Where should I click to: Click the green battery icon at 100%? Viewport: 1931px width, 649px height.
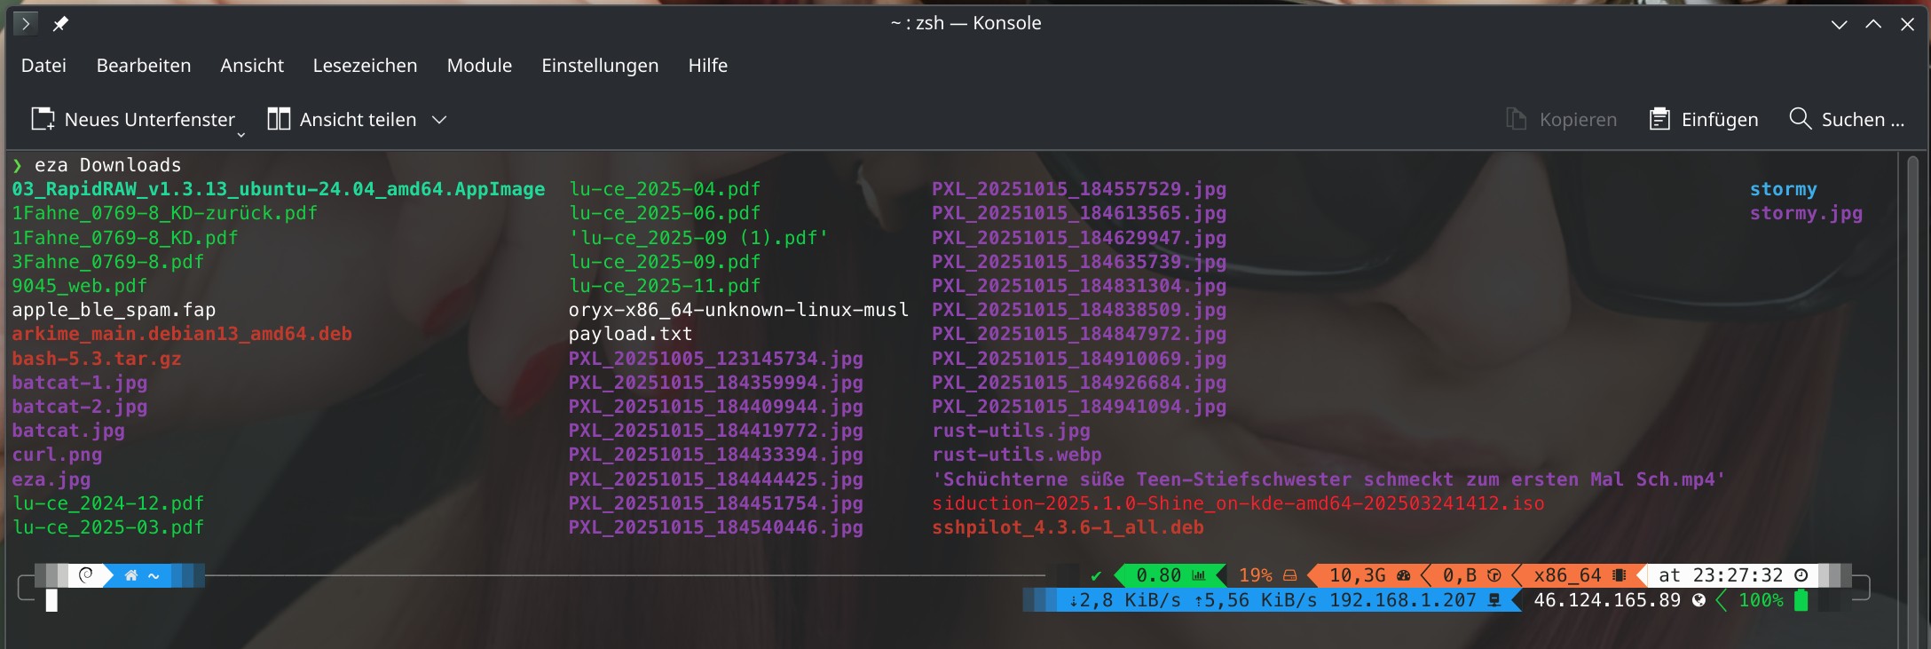tap(1801, 601)
